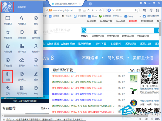Open 我的插件 my plugins
The width and height of the screenshot is (162, 121).
(36, 48)
